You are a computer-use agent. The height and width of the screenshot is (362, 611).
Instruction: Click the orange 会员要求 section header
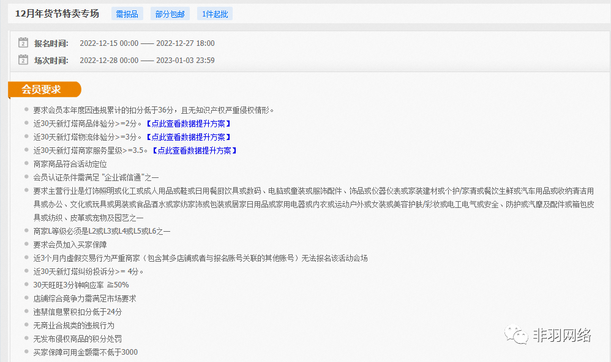(x=42, y=89)
